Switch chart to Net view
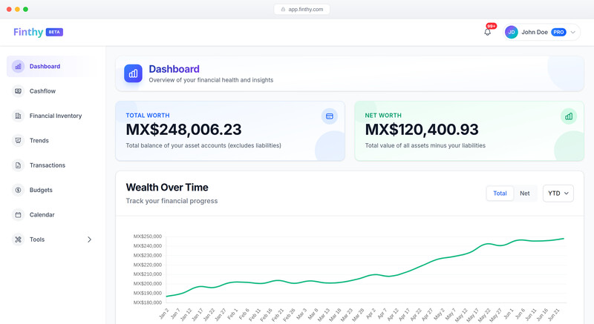This screenshot has height=324, width=594. pyautogui.click(x=525, y=194)
